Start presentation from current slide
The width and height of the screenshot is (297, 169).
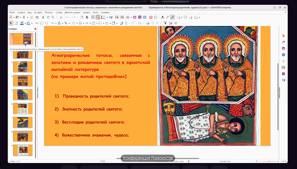pyautogui.click(x=122, y=17)
